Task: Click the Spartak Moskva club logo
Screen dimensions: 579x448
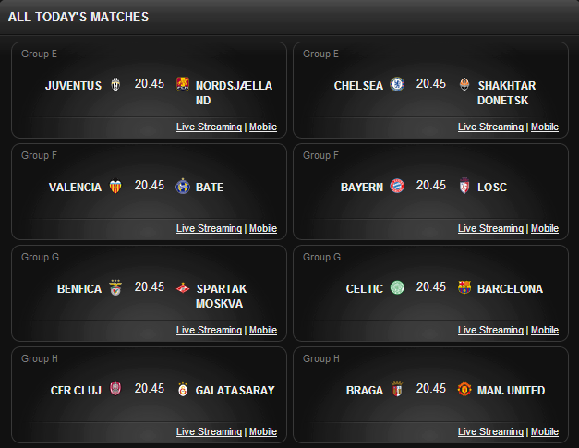Action: (x=183, y=288)
